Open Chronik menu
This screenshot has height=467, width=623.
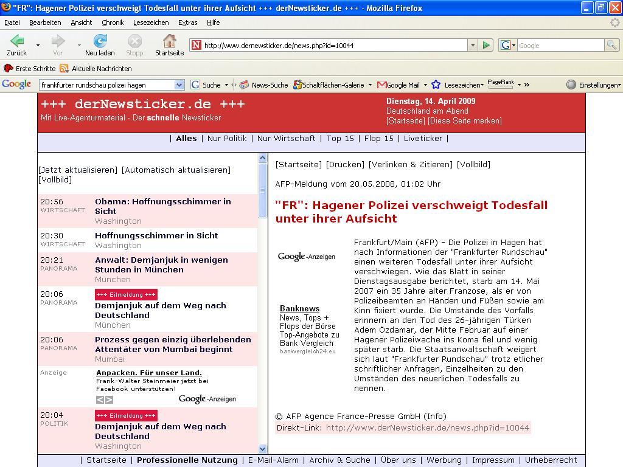click(113, 22)
